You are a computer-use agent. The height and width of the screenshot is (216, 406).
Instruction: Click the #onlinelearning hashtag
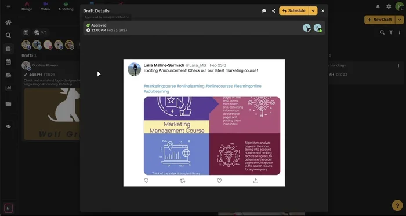click(x=191, y=86)
